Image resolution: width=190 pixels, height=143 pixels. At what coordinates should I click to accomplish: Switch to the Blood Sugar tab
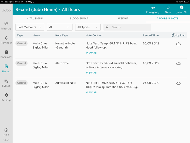coord(79,19)
